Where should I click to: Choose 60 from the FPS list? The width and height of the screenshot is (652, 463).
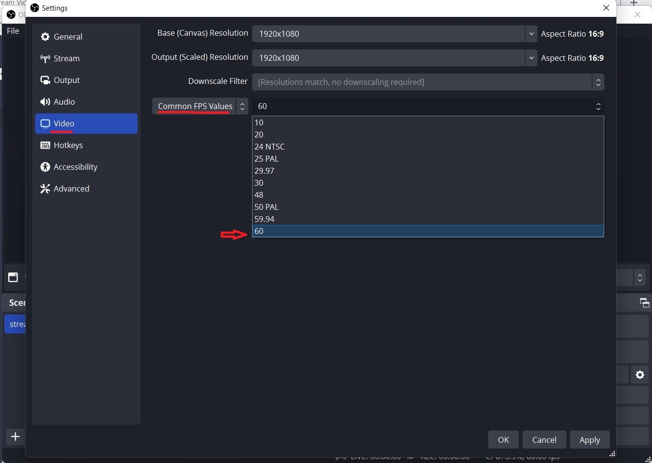[x=259, y=231]
